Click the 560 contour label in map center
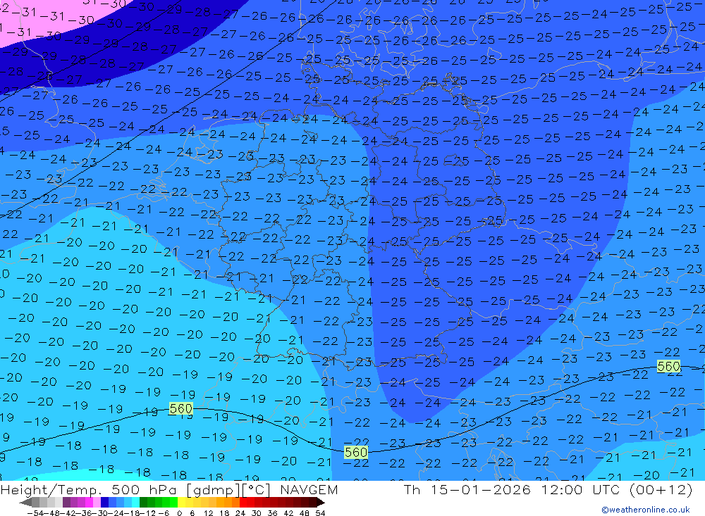This screenshot has height=516, width=705. 356,452
